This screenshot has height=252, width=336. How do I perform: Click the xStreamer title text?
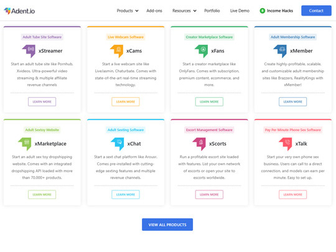(x=50, y=51)
